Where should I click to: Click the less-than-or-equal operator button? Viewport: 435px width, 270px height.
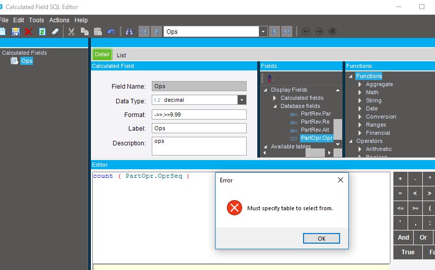click(400, 208)
